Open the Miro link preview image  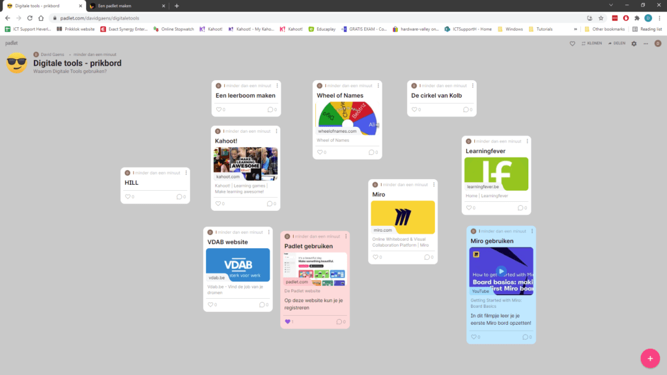[x=403, y=217]
